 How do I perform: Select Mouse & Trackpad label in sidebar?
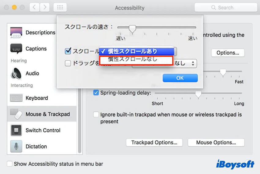48,114
